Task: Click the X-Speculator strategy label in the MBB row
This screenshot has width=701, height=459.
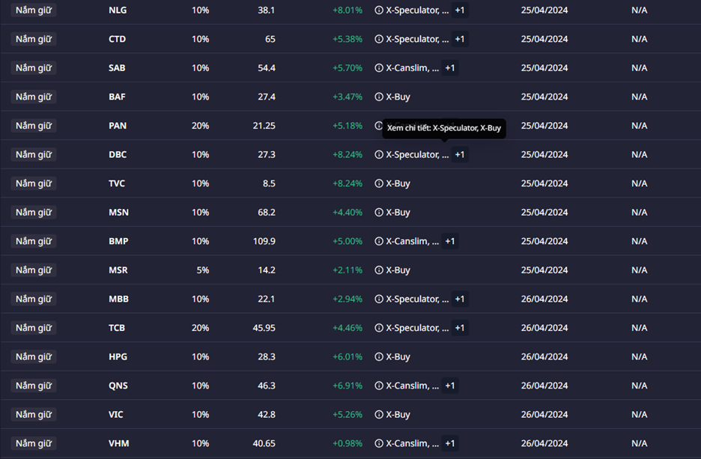Action: tap(417, 299)
